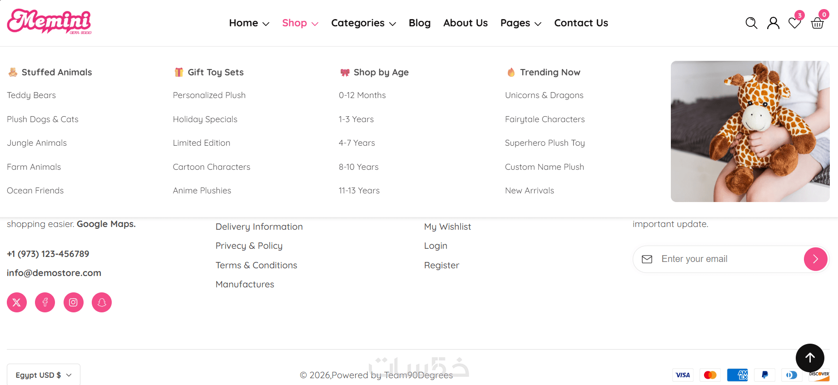Click the X (Twitter) social icon
This screenshot has width=838, height=385.
pyautogui.click(x=17, y=302)
